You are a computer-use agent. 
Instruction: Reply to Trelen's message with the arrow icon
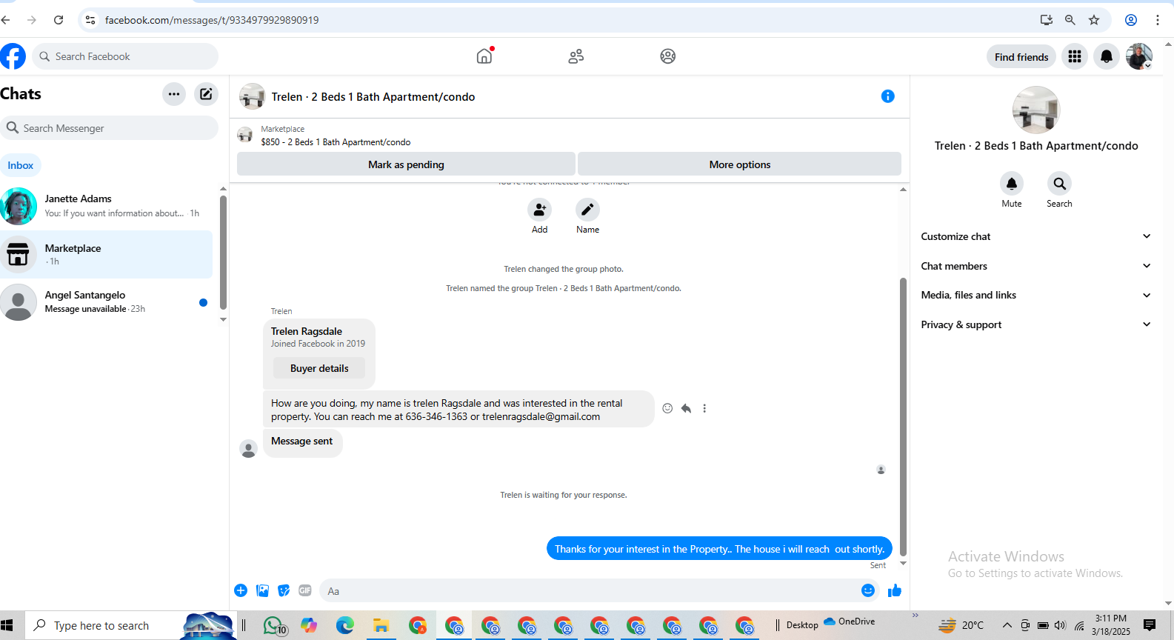tap(686, 408)
